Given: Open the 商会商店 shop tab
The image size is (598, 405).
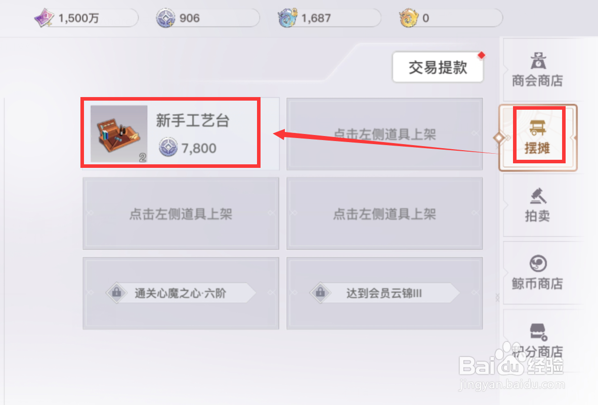Looking at the screenshot, I should click(x=537, y=70).
